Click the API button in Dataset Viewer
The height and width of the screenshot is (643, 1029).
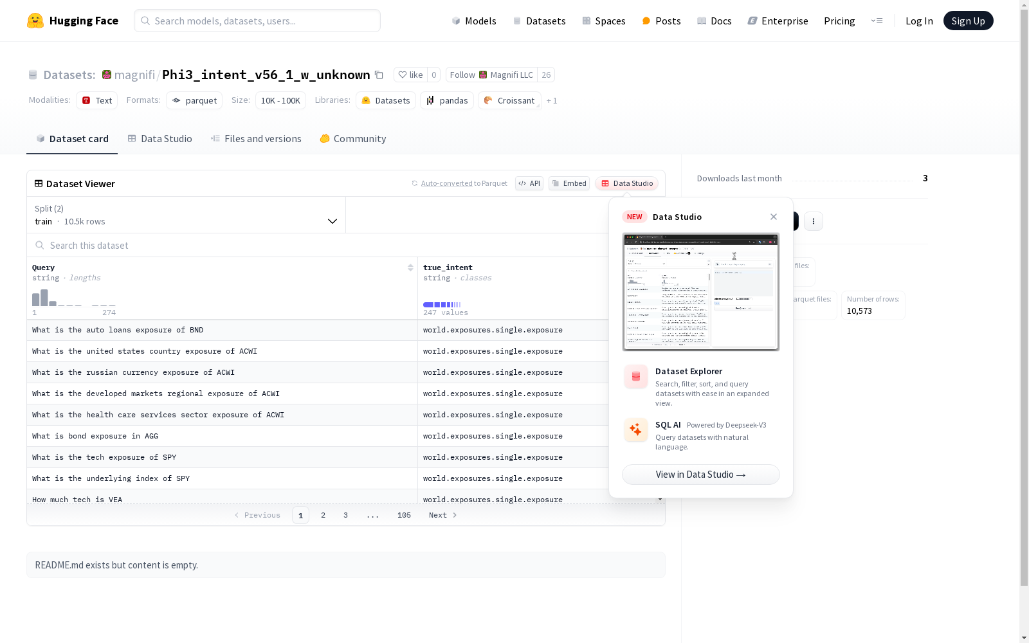529,183
